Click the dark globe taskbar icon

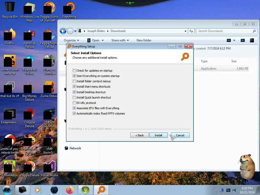[54, 190]
